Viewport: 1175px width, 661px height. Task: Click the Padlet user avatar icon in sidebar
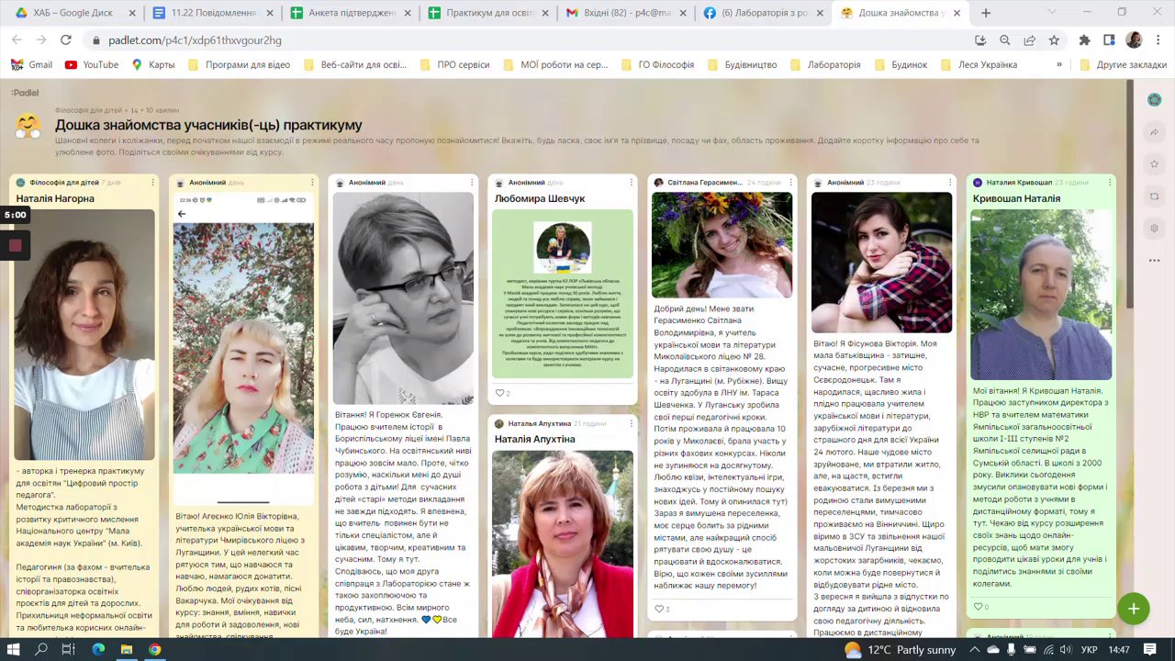click(1155, 100)
